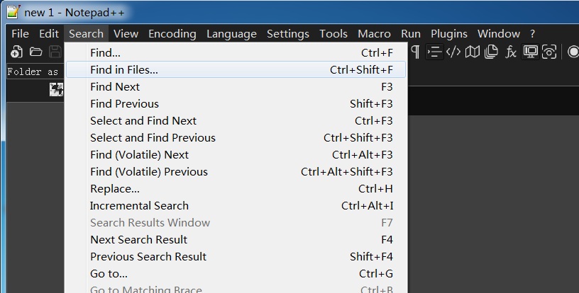Open the Document Map icon
This screenshot has width=579, height=293.
click(x=473, y=52)
